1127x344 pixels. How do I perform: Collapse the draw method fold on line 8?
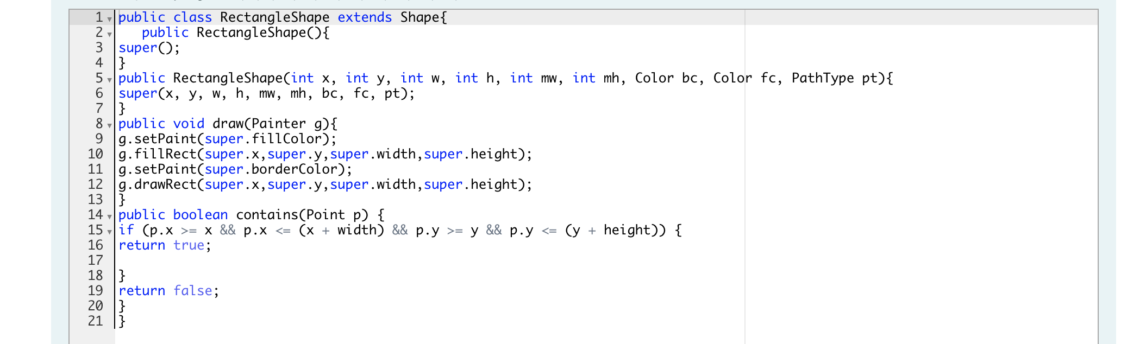click(109, 126)
